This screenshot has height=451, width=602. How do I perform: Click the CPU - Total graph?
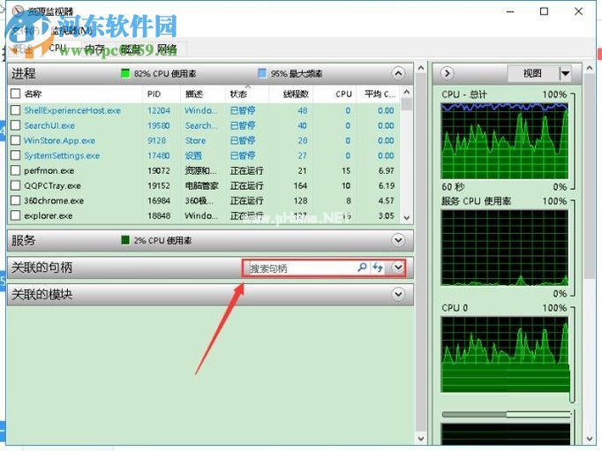[x=505, y=140]
